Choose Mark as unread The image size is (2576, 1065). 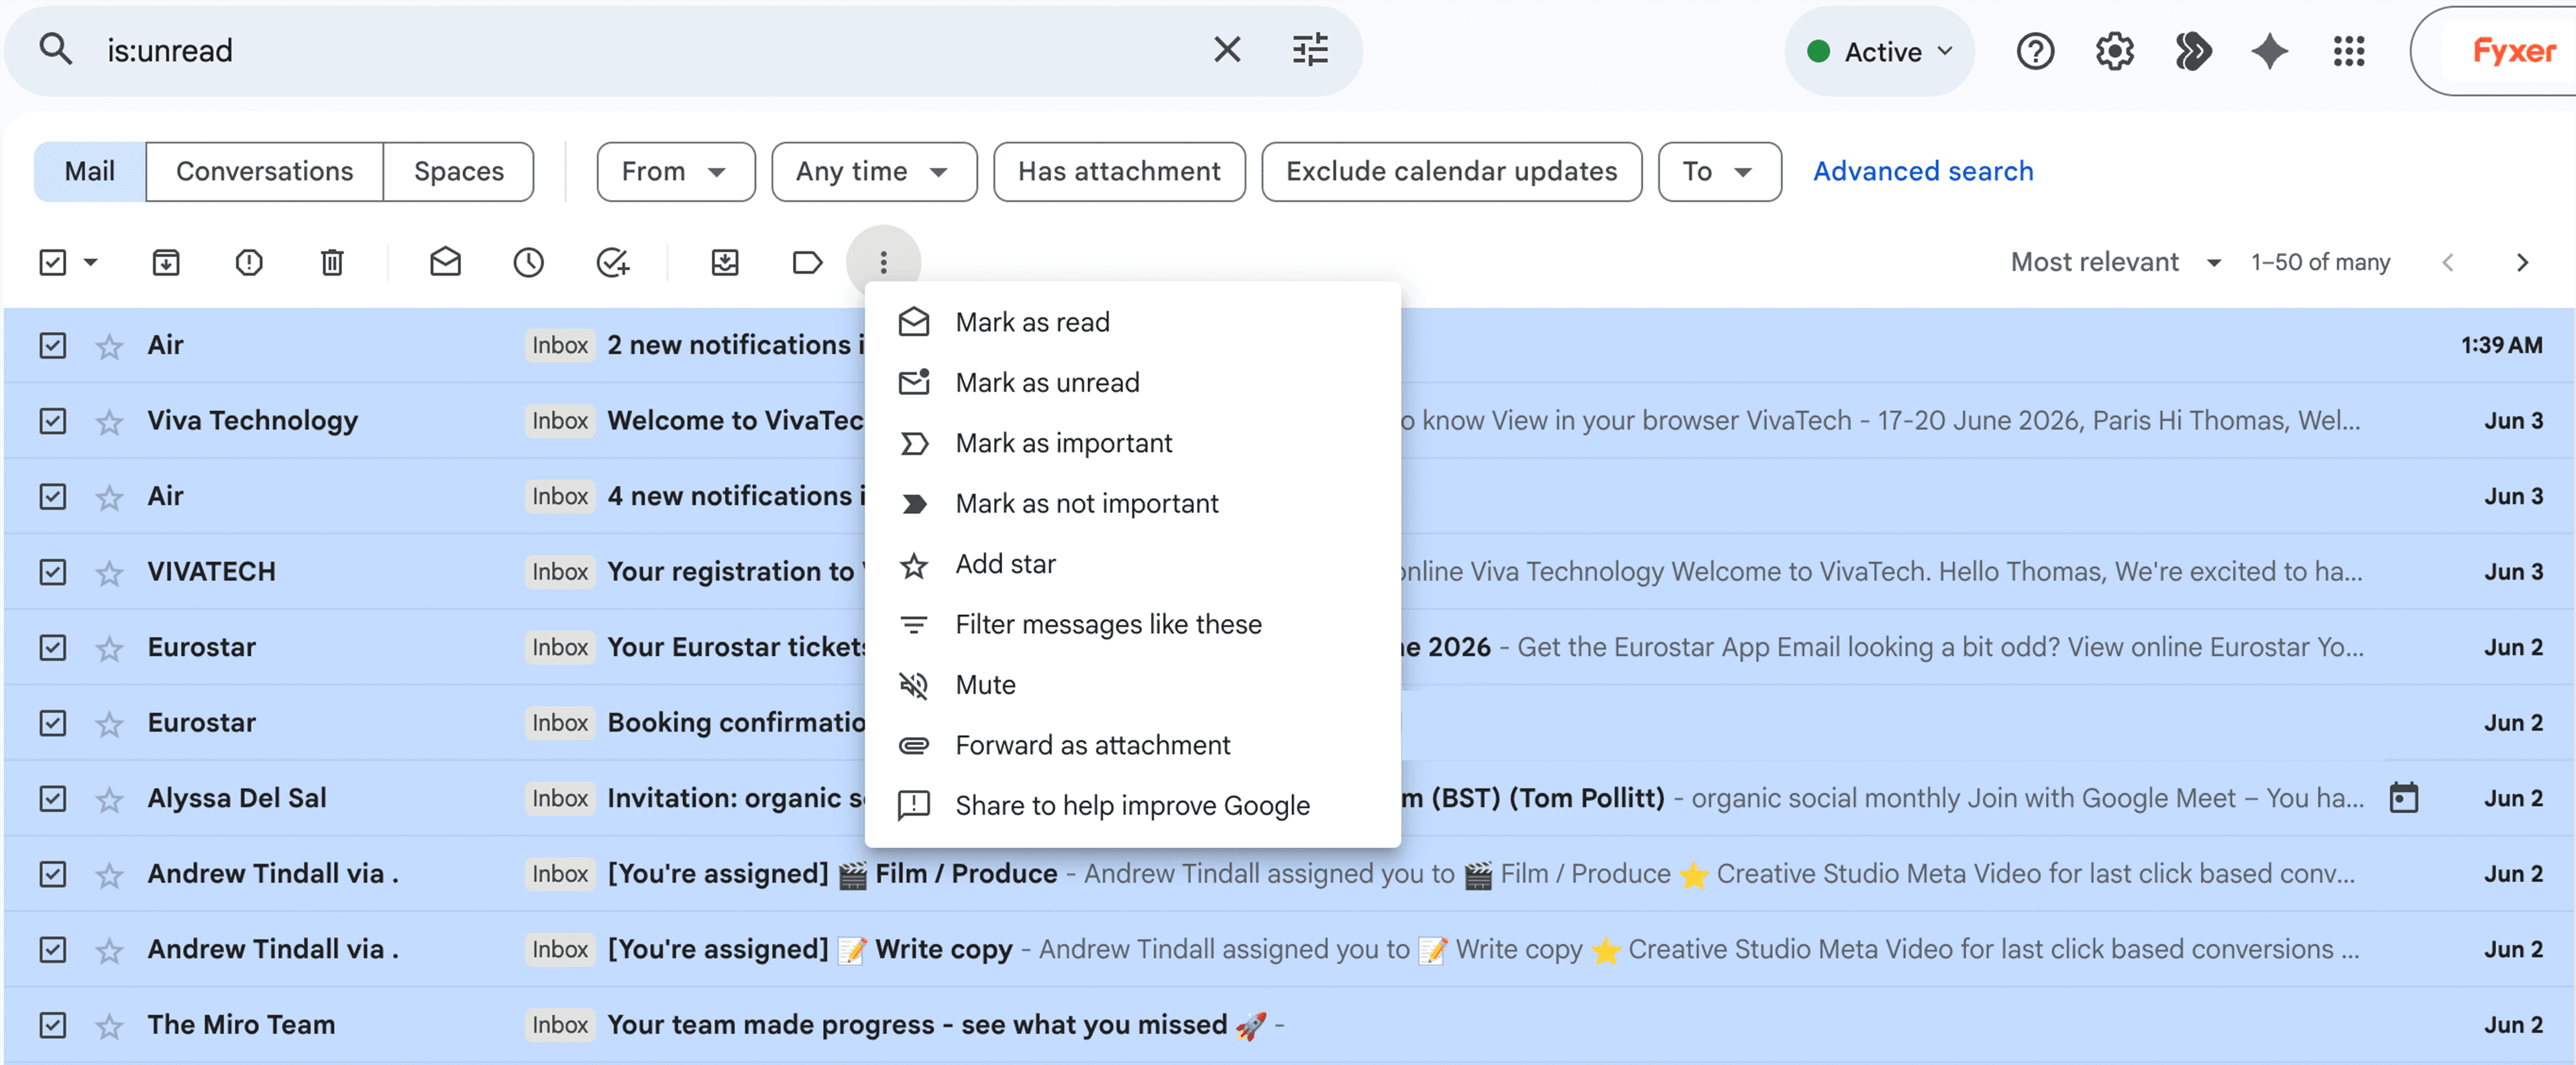[1132, 382]
